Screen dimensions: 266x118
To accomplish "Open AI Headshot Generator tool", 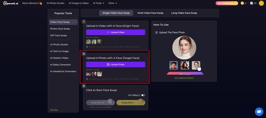I will [x=63, y=72].
